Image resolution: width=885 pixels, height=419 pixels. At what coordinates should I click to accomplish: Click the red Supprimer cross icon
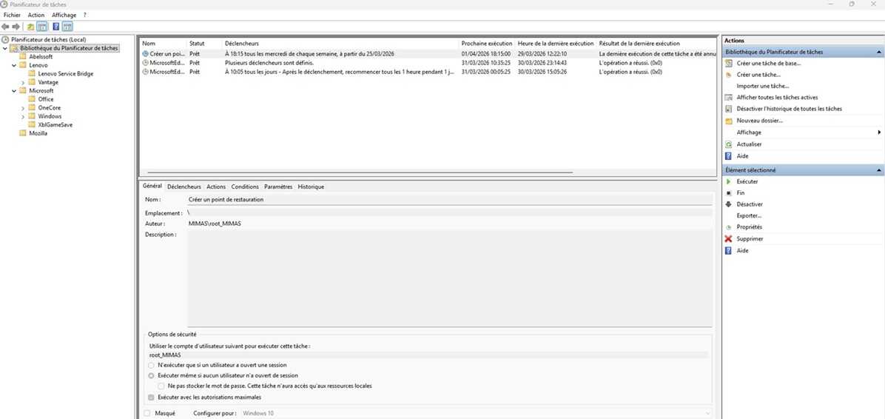(729, 239)
